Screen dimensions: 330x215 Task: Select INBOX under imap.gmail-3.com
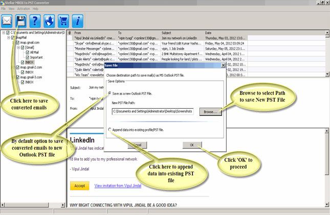click(29, 82)
